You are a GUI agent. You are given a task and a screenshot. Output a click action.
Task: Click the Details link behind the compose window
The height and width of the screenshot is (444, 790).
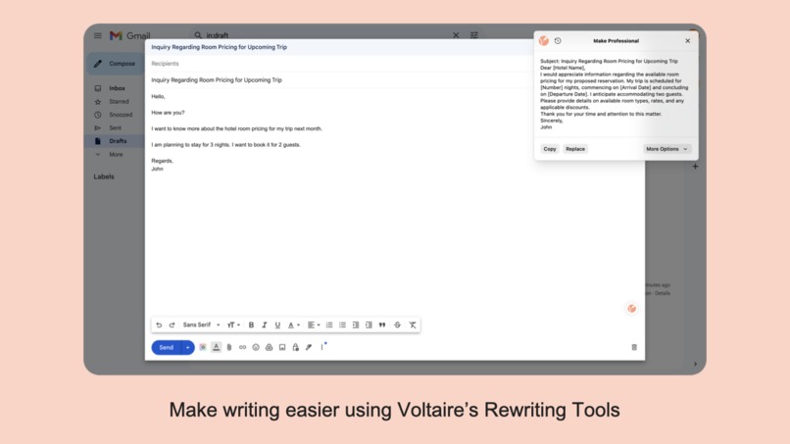(663, 293)
